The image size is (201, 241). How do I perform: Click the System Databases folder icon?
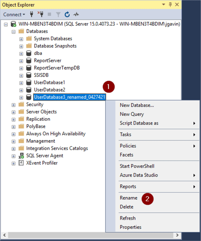[x=29, y=39]
